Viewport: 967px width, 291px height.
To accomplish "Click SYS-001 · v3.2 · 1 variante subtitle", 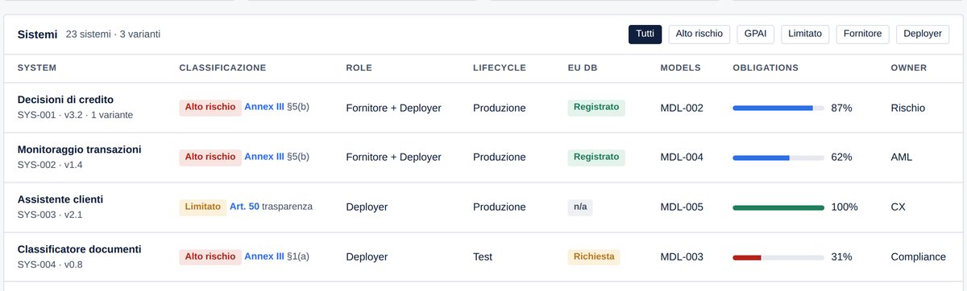I will 75,115.
